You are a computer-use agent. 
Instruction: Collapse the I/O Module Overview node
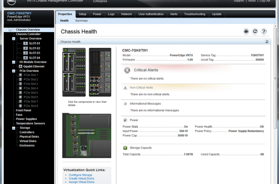pyautogui.click(x=14, y=62)
